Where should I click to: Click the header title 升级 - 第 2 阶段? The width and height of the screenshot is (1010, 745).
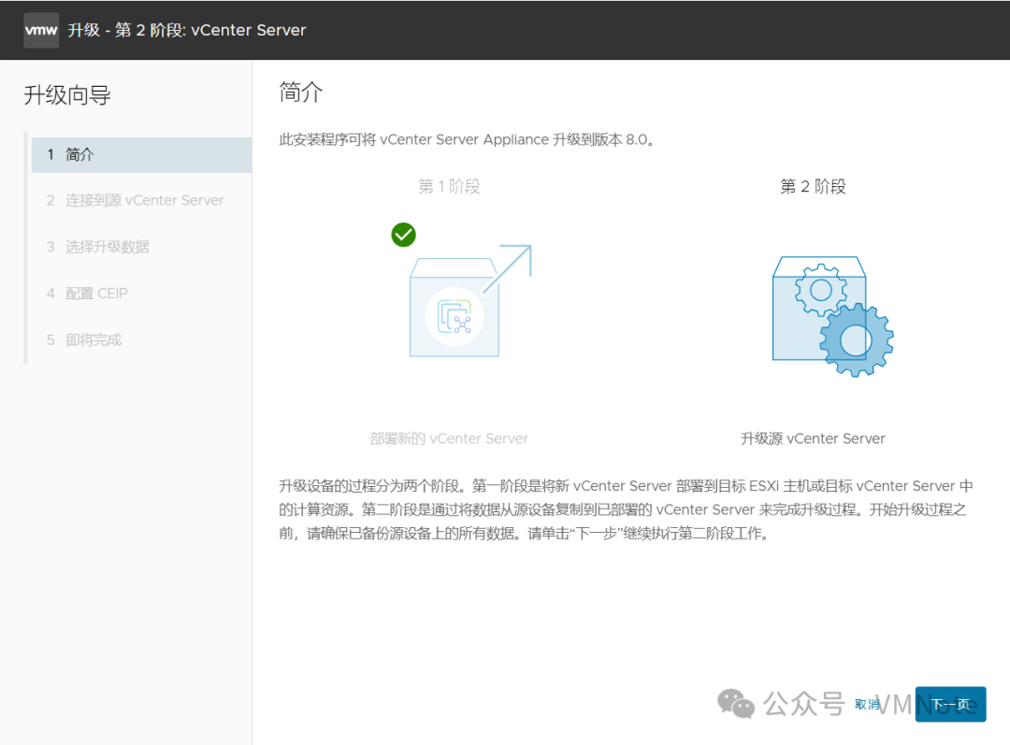(187, 30)
